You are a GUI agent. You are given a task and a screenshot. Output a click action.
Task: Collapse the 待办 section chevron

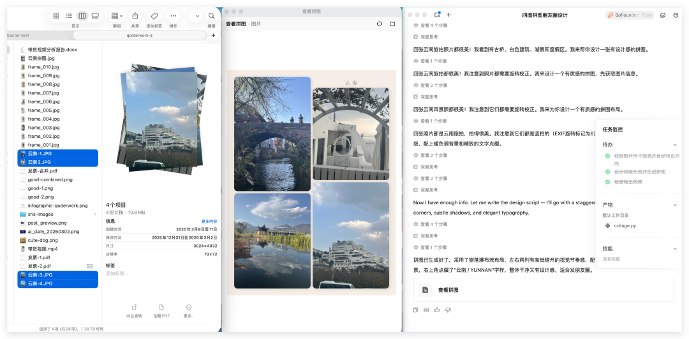(676, 145)
